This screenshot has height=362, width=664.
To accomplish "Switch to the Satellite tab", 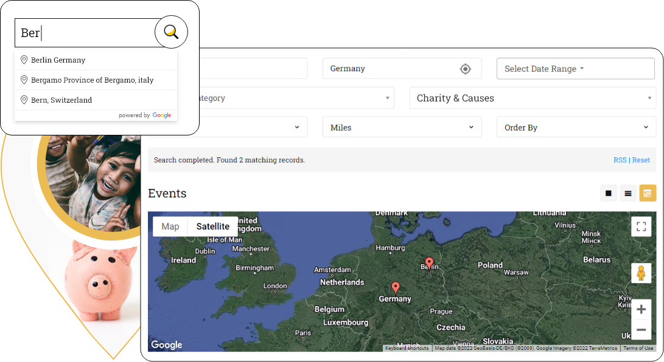I will coord(212,227).
